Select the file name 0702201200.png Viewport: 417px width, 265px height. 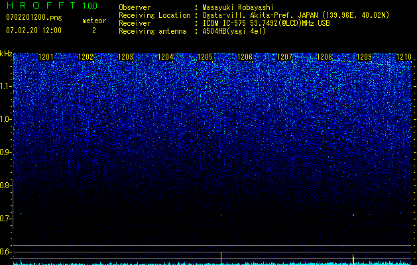[x=34, y=18]
